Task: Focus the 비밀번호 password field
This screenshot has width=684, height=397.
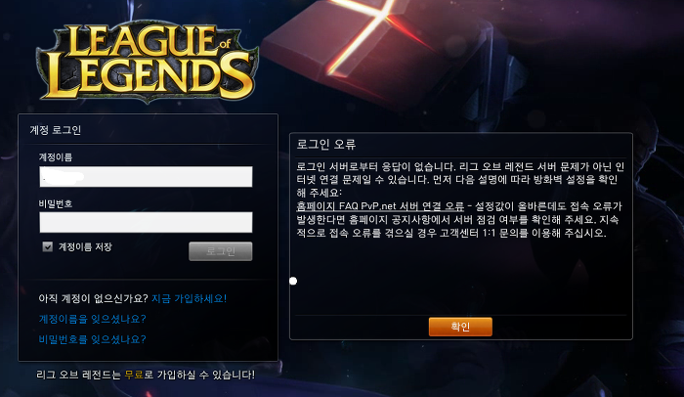Action: [x=146, y=222]
